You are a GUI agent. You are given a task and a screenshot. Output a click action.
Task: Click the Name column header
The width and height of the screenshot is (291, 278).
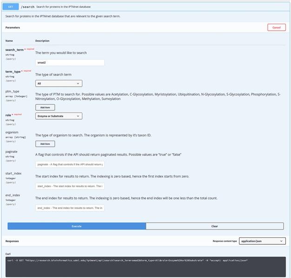tap(9, 41)
